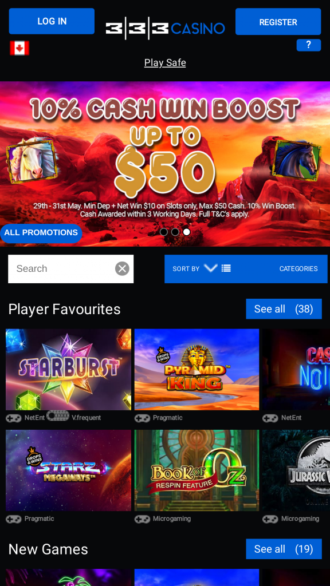This screenshot has height=586, width=330.
Task: Open the Play Safe link
Action: pos(165,62)
